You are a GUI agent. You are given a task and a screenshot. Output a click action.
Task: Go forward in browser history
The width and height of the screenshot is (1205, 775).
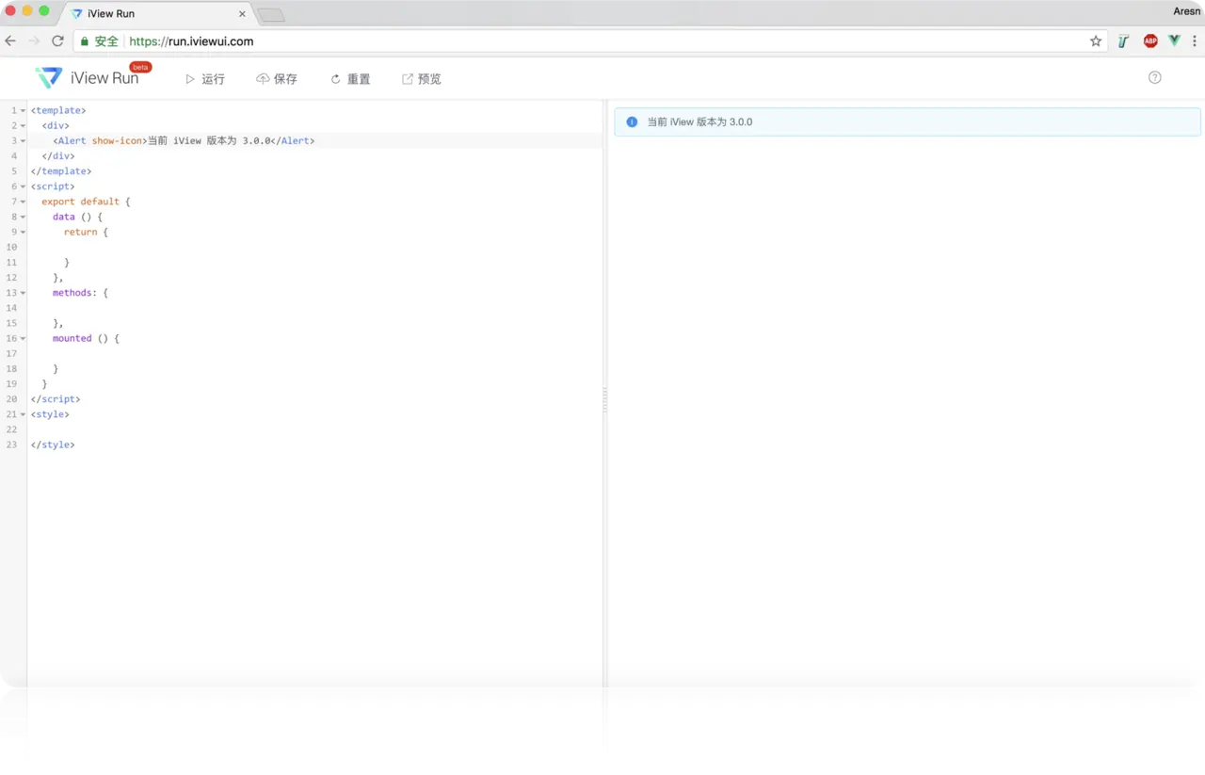click(x=34, y=41)
